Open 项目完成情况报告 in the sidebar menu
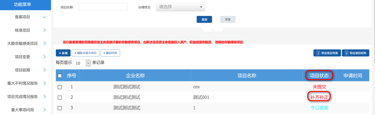Image resolution: width=375 pixels, height=115 pixels. point(22,96)
